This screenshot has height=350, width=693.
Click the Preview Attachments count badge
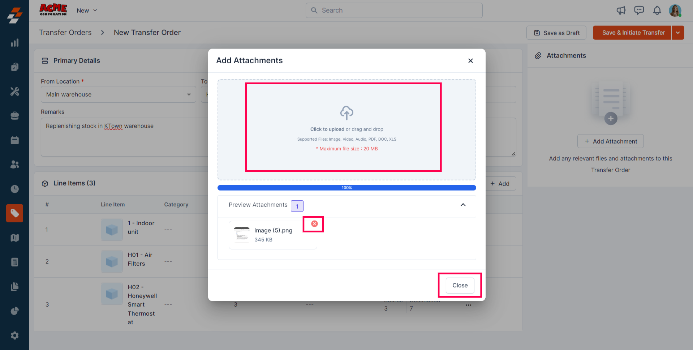point(297,206)
